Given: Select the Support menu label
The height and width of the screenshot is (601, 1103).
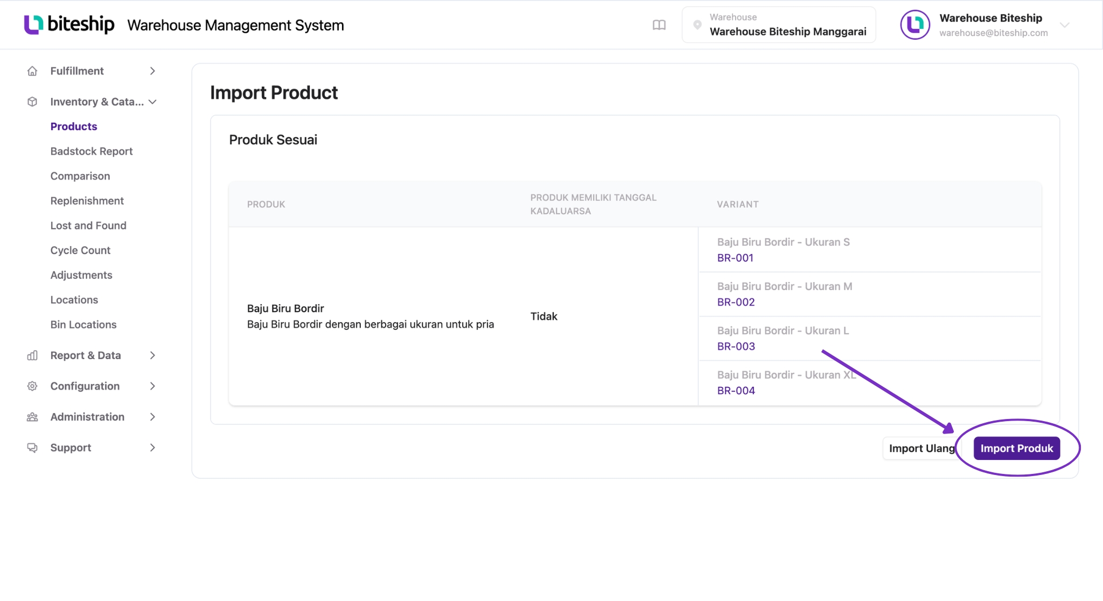Looking at the screenshot, I should click(x=71, y=448).
